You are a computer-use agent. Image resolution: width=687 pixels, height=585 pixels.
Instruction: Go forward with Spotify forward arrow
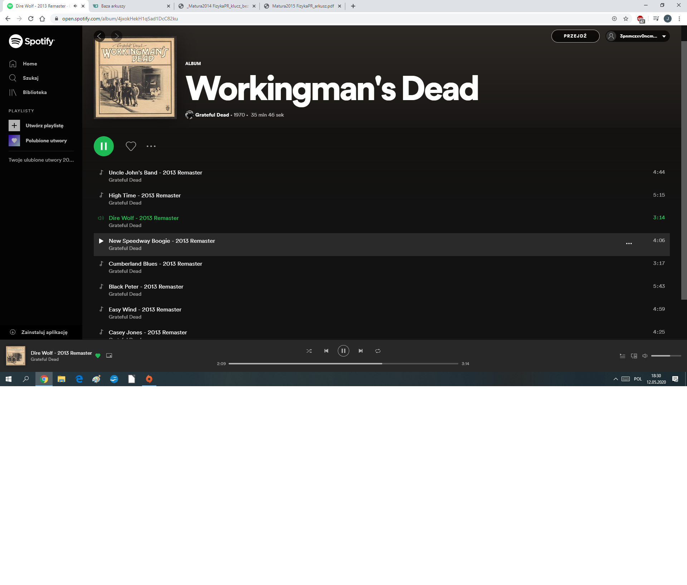click(x=117, y=36)
